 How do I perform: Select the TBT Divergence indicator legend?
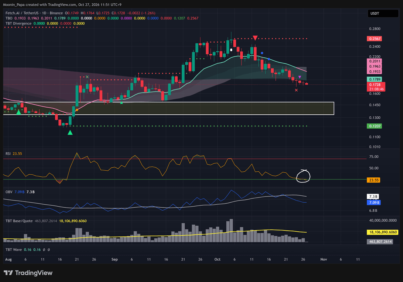pos(18,23)
